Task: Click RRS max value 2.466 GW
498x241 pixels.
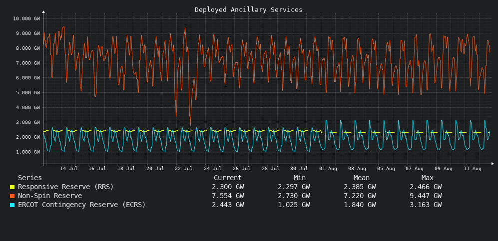Action: point(426,187)
